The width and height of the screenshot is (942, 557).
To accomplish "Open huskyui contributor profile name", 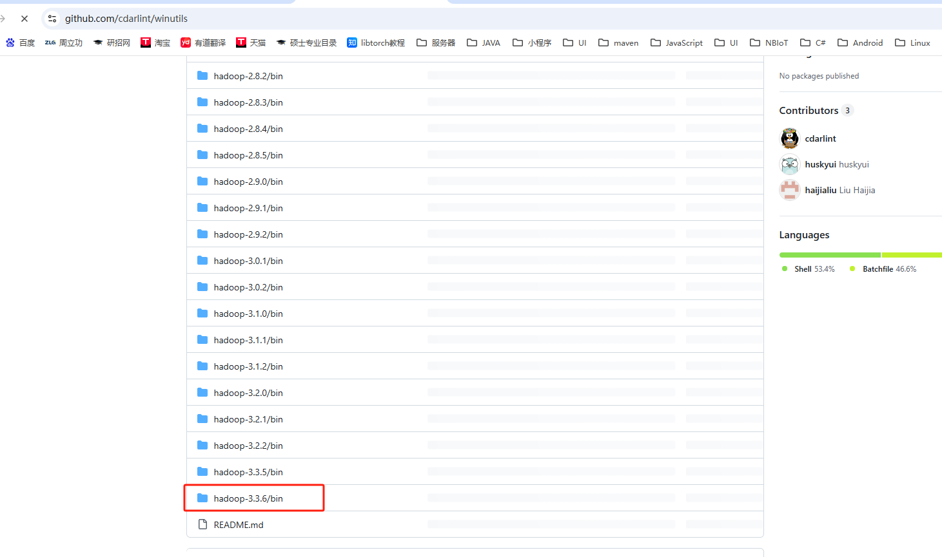I will [837, 164].
